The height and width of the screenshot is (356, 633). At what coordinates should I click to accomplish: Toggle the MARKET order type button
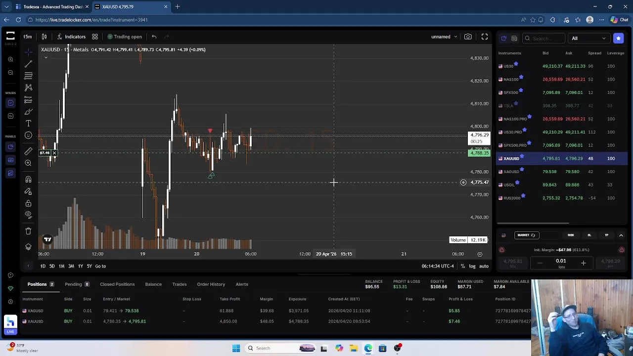[x=526, y=235]
